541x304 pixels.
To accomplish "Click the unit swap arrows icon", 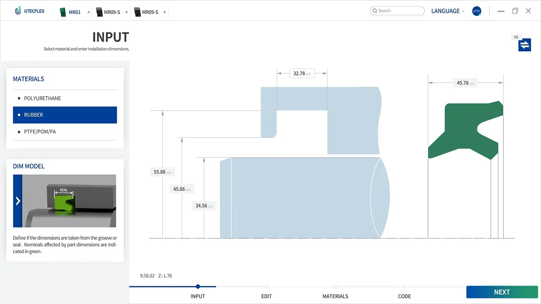I will pyautogui.click(x=524, y=45).
